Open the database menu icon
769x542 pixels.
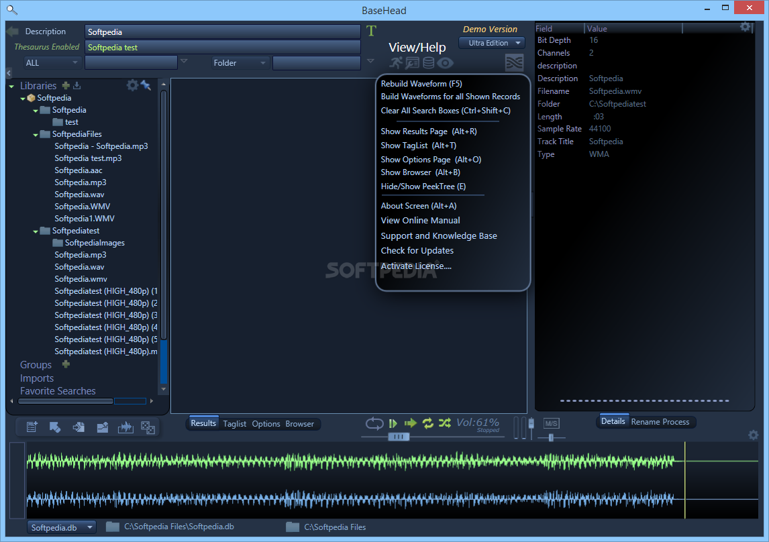tap(429, 63)
